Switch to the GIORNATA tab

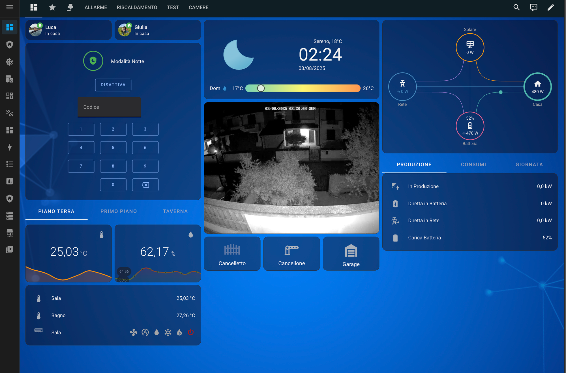[529, 165]
